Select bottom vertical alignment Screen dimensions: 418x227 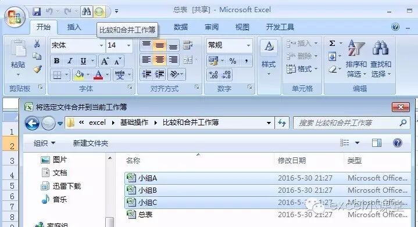(173, 45)
